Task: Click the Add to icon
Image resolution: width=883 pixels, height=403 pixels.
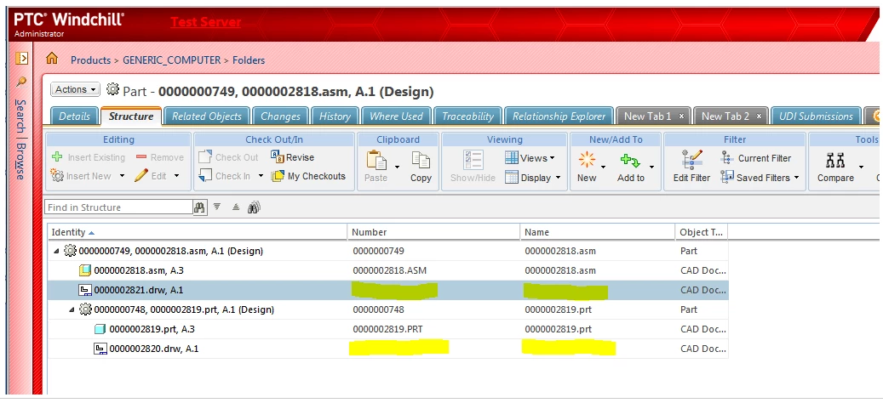Action: (630, 162)
